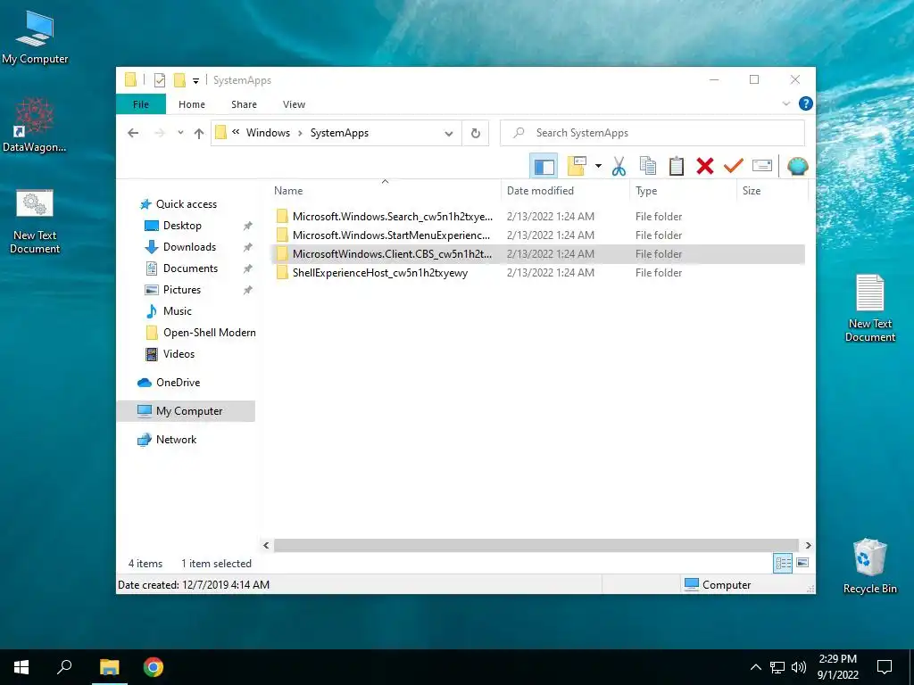Sort by the Date modified column
The image size is (914, 685).
pos(540,191)
